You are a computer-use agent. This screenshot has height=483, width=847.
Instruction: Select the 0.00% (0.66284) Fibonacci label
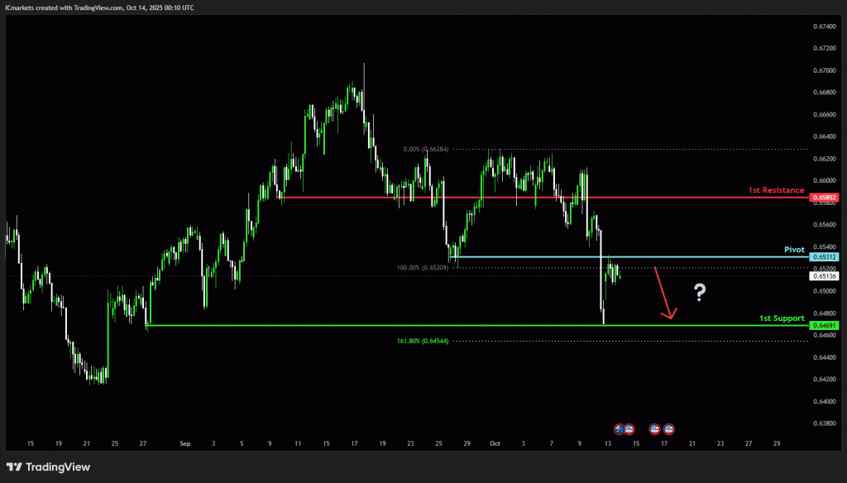coord(425,150)
